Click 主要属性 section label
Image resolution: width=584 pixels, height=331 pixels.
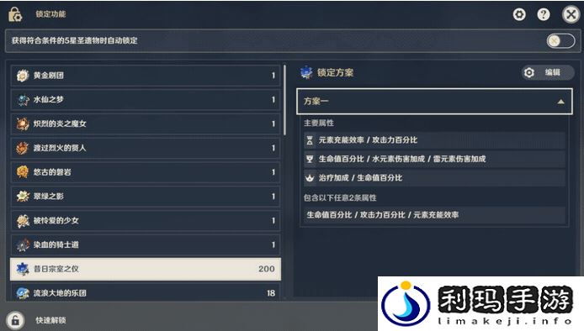coord(318,123)
